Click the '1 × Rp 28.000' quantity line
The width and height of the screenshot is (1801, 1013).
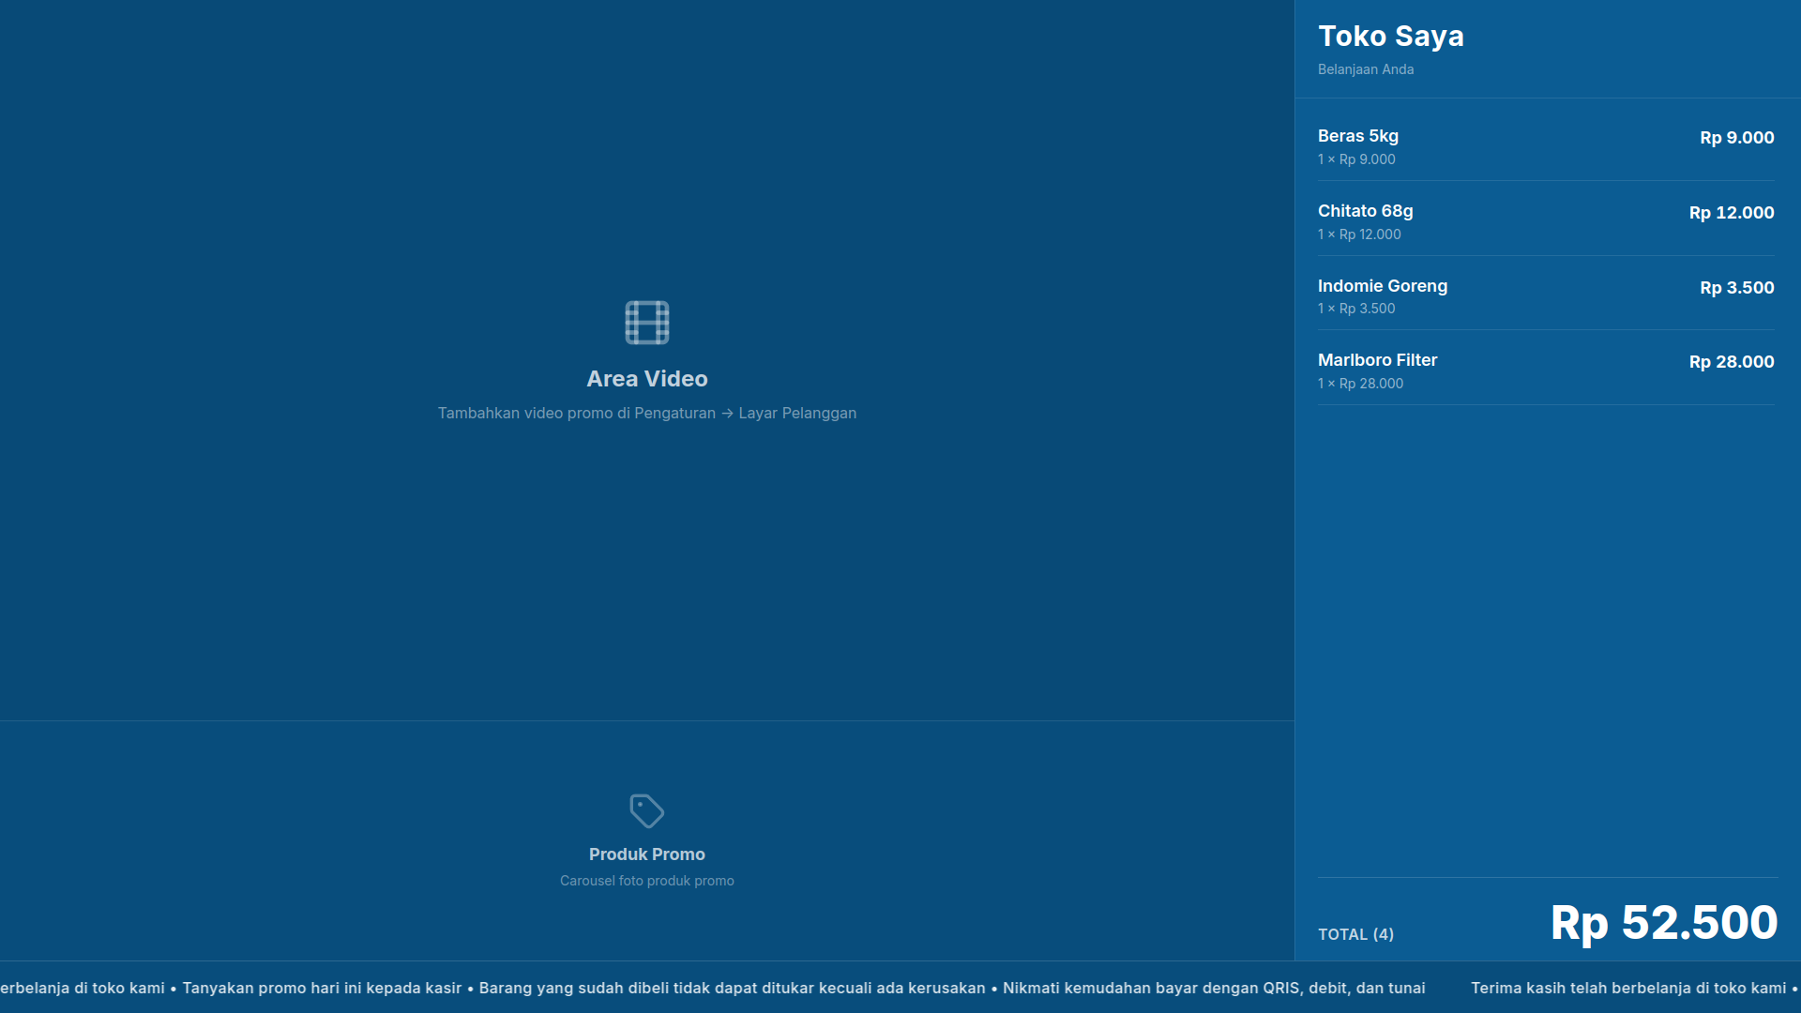click(x=1360, y=384)
